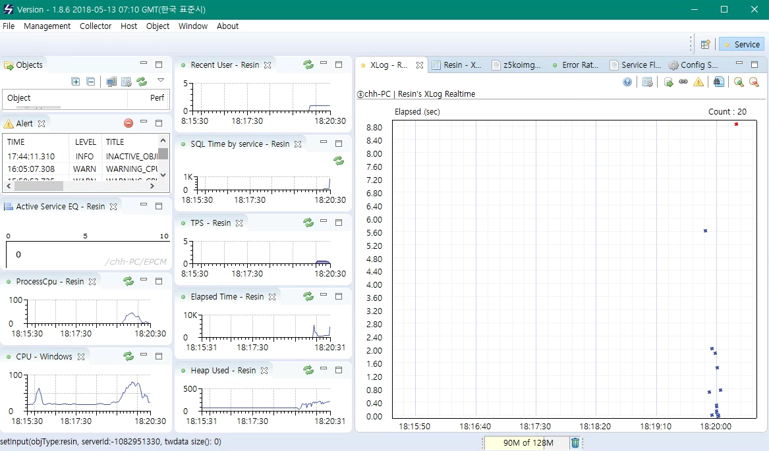Image resolution: width=769 pixels, height=451 pixels.
Task: Switch to the Resin - X... tab
Action: (x=457, y=65)
